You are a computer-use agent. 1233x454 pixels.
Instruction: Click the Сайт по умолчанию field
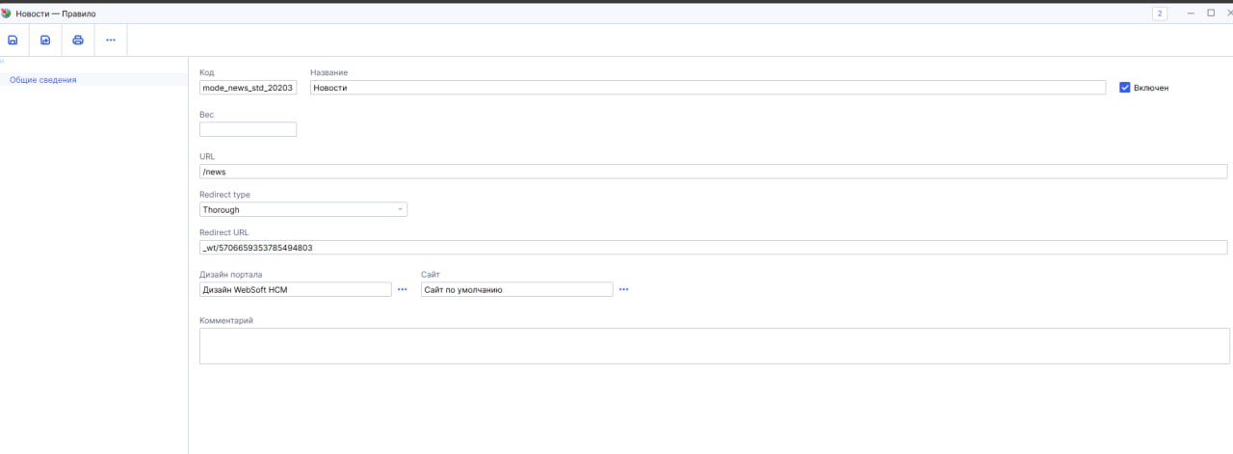pyautogui.click(x=516, y=289)
